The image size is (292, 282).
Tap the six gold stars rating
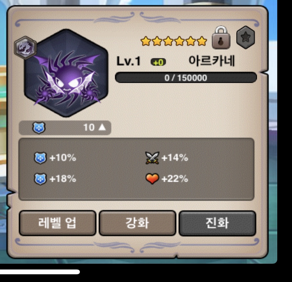click(x=174, y=41)
